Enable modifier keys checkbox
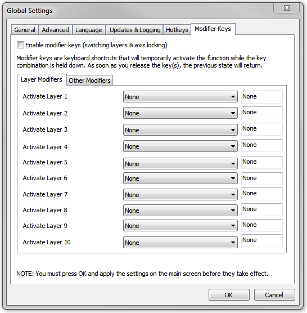 coord(20,45)
